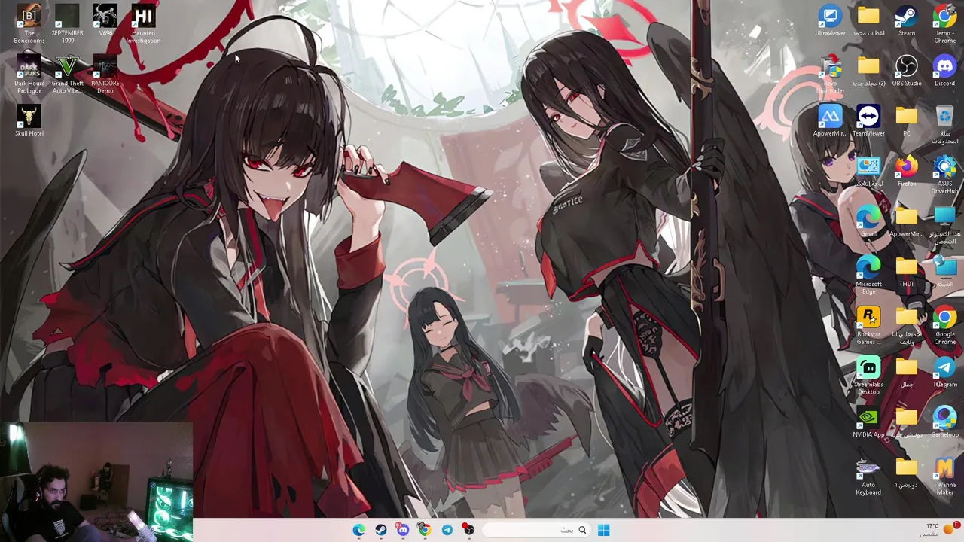
Task: Open Gmail Edge shortcut on desktop
Action: coord(868,222)
